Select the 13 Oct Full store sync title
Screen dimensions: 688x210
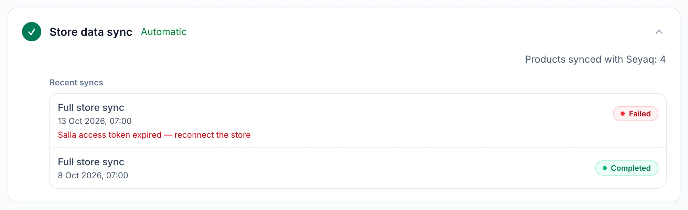click(x=91, y=107)
